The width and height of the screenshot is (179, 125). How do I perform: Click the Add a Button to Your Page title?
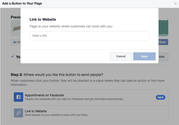pos(22,3)
